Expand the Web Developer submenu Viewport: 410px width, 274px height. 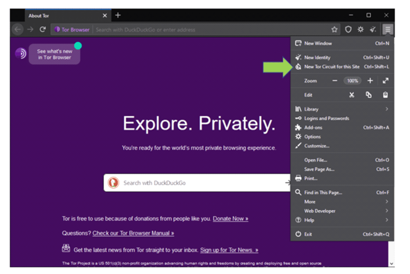click(x=342, y=211)
